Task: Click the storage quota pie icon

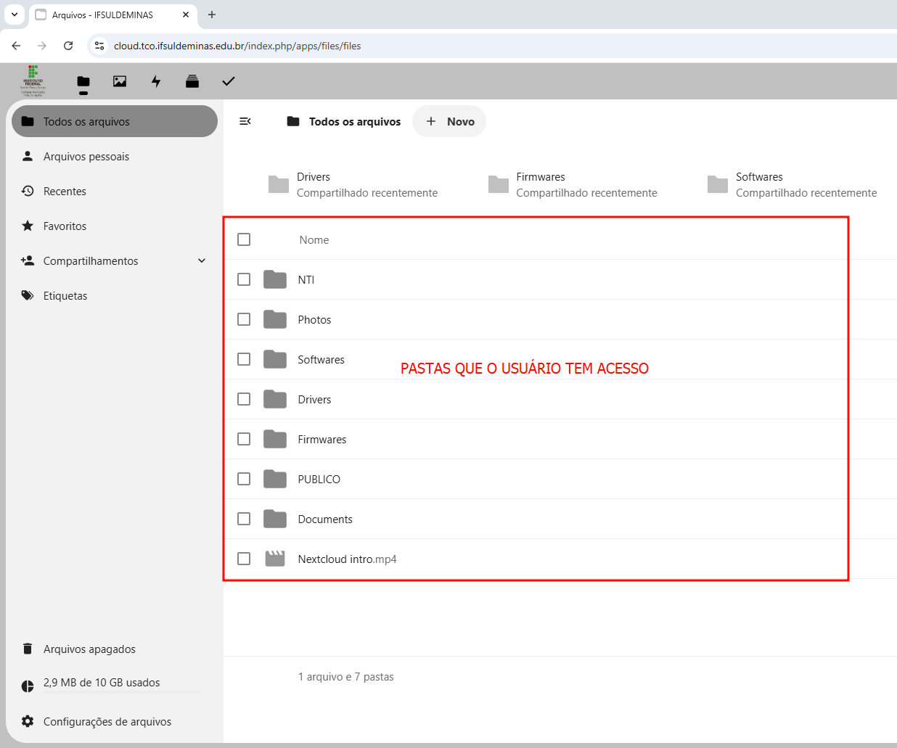Action: coord(28,686)
